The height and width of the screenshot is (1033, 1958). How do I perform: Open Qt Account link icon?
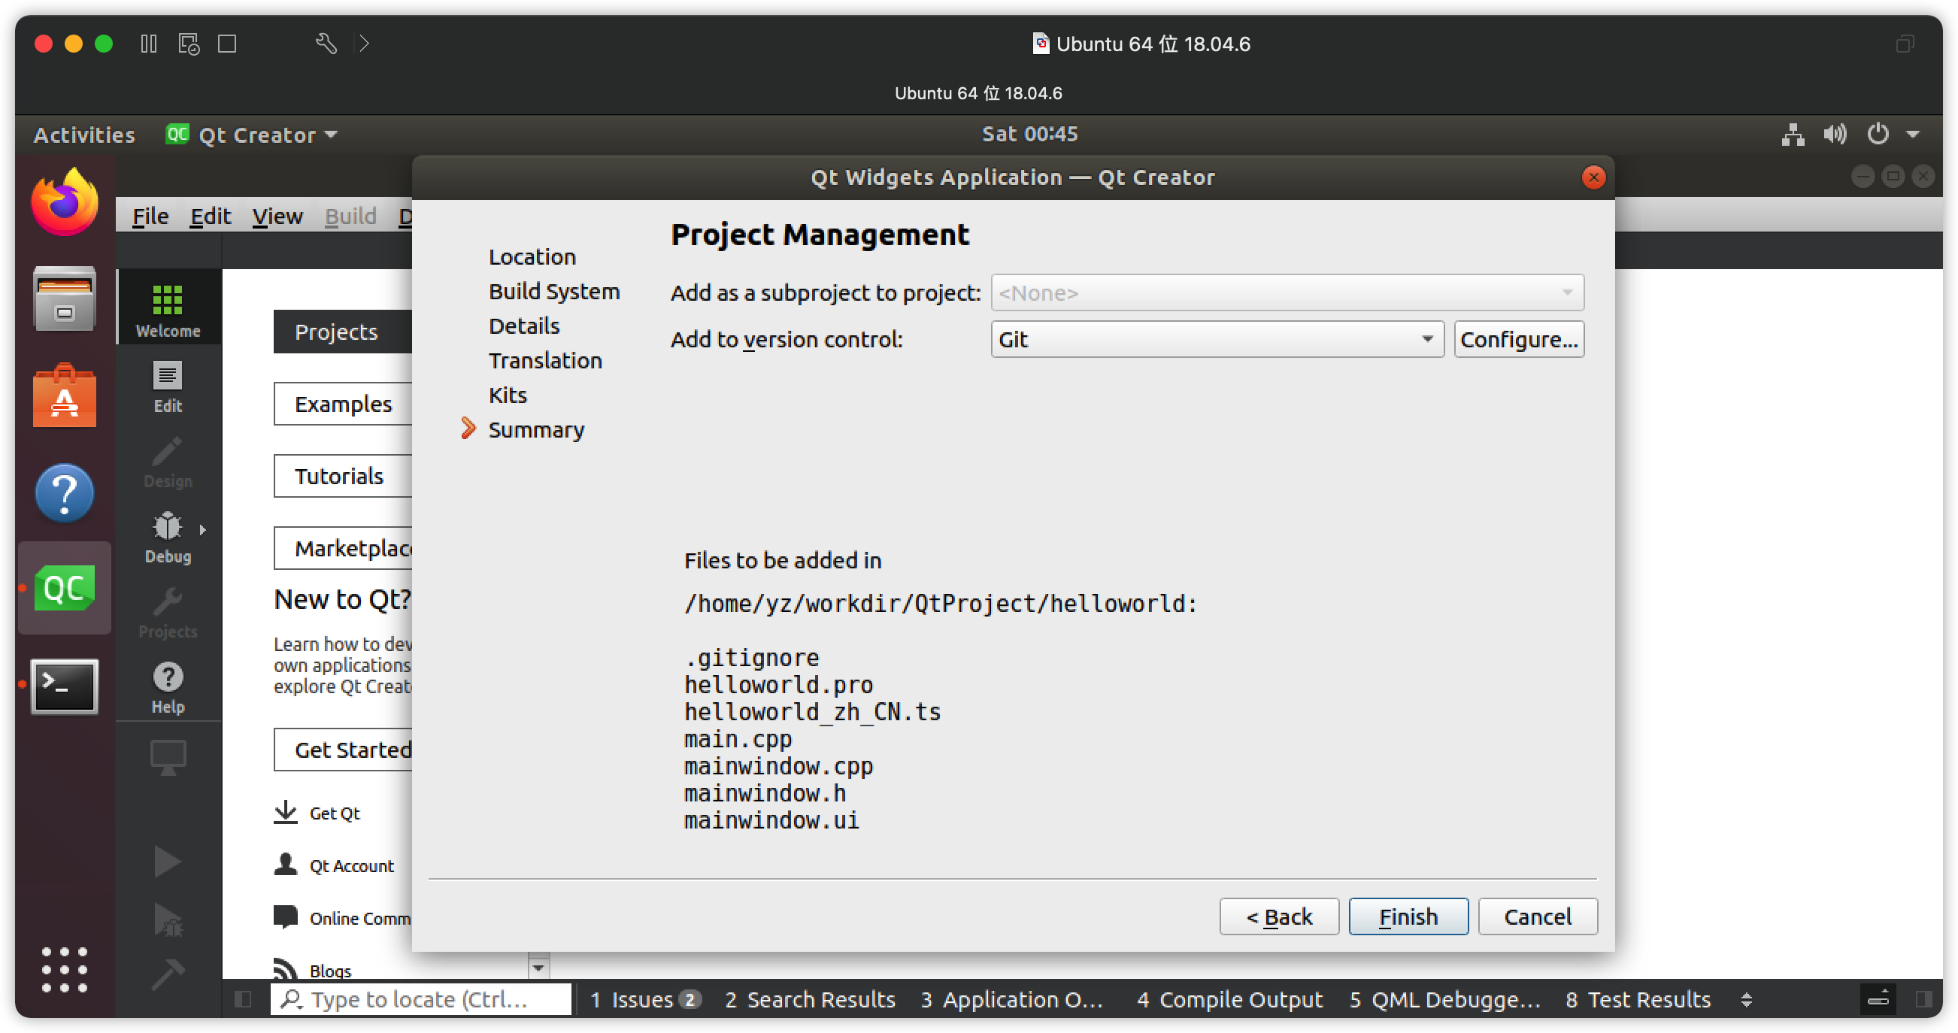(285, 865)
